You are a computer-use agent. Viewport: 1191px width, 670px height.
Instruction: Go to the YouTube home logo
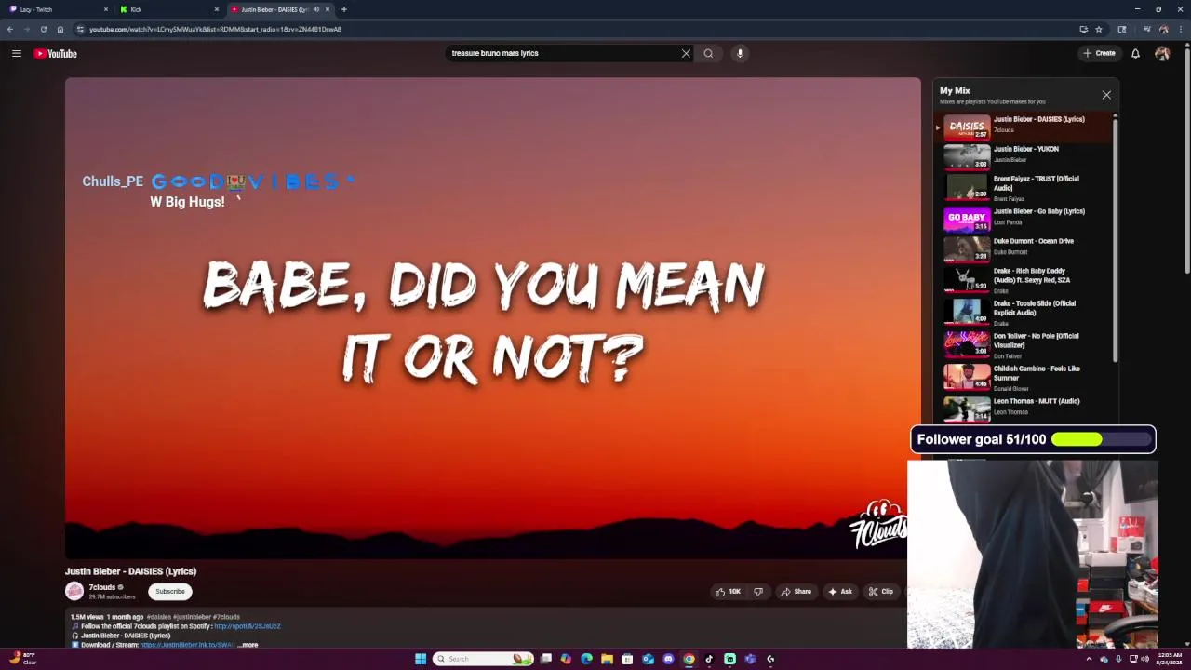point(55,53)
